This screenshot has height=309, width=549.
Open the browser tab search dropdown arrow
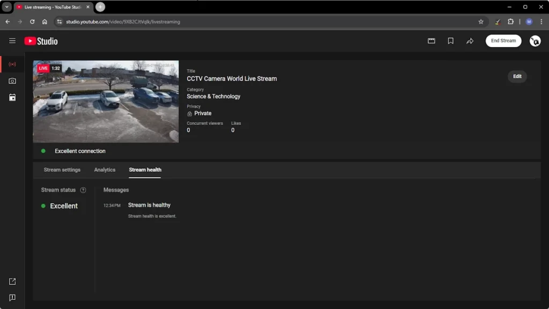[x=7, y=7]
